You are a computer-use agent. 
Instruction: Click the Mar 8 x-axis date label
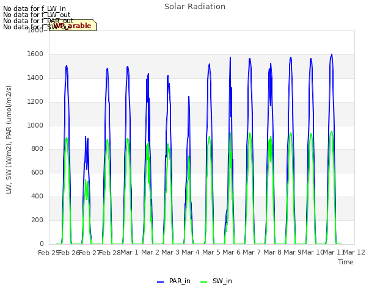272,252
